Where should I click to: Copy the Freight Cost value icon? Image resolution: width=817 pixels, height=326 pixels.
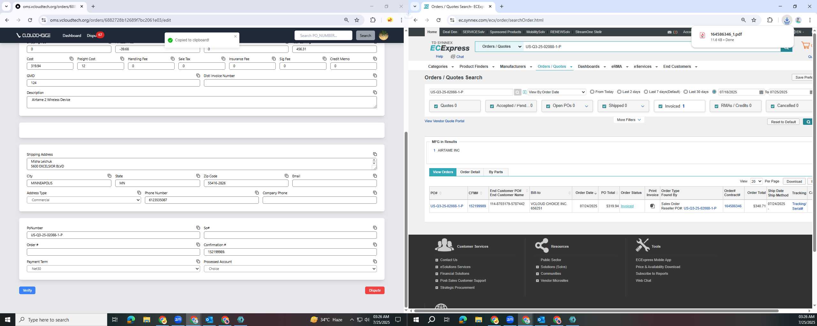pos(122,59)
